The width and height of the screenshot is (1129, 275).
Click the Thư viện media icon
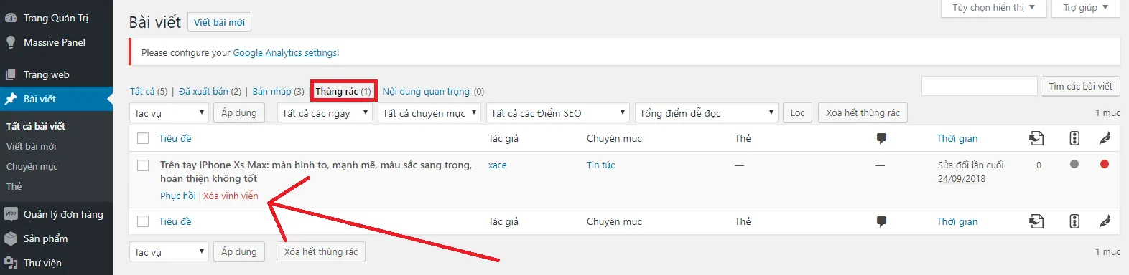11,263
